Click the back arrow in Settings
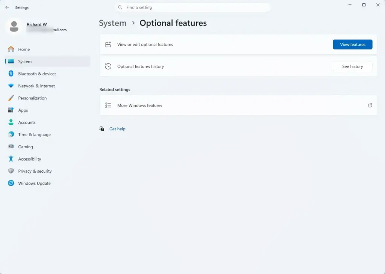Image resolution: width=385 pixels, height=274 pixels. click(x=7, y=8)
